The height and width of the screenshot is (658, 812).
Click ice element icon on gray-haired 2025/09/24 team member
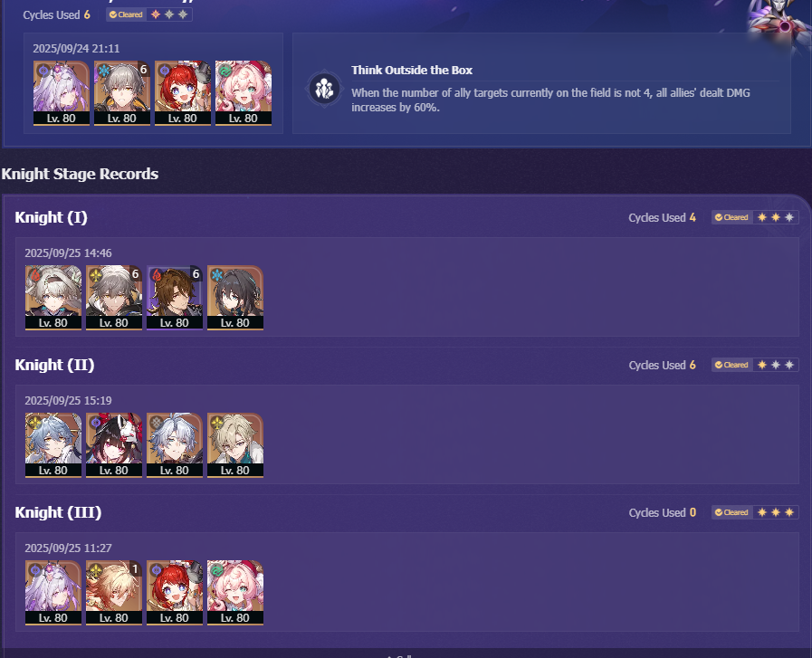point(103,71)
